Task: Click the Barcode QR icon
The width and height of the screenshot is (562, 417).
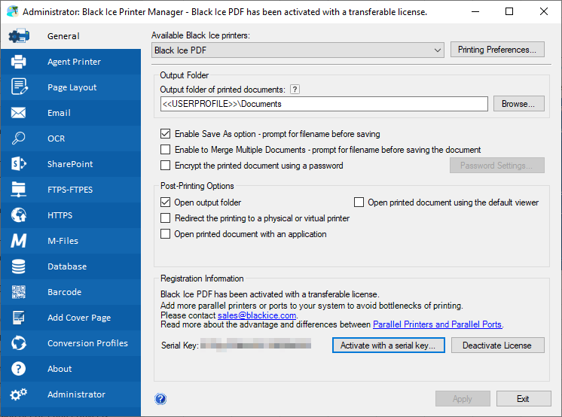Action: point(19,292)
